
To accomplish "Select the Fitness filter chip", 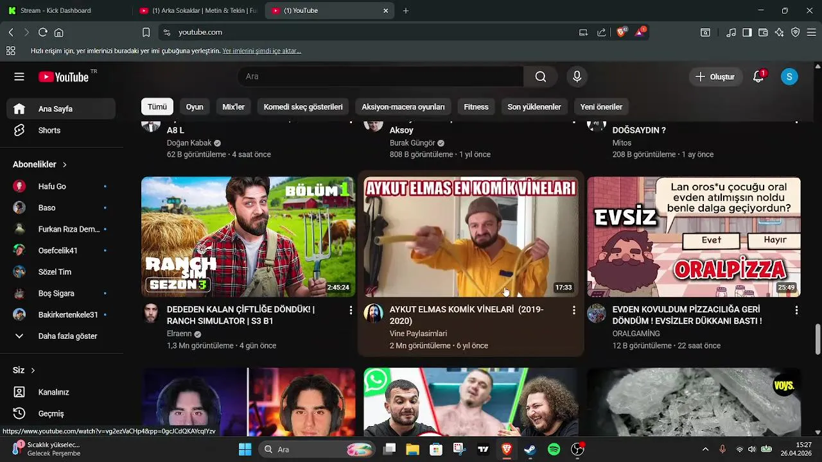I will pos(476,107).
